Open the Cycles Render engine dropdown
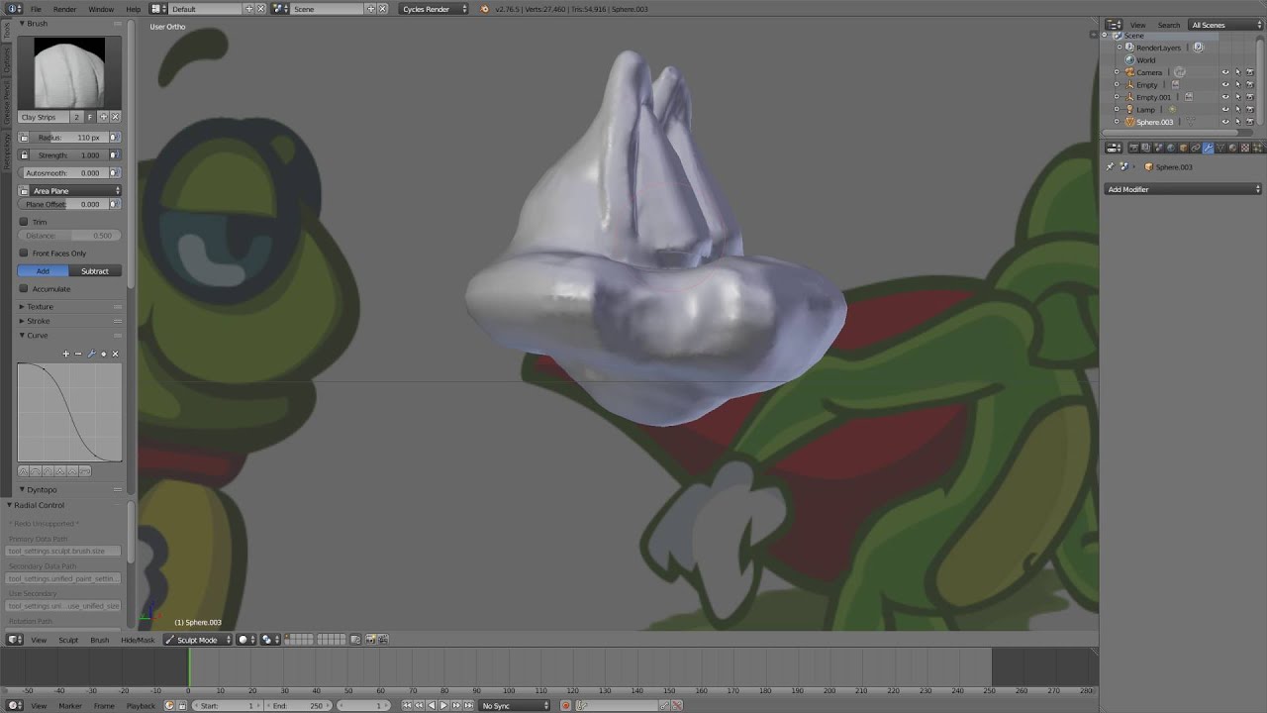This screenshot has height=713, width=1267. click(435, 9)
